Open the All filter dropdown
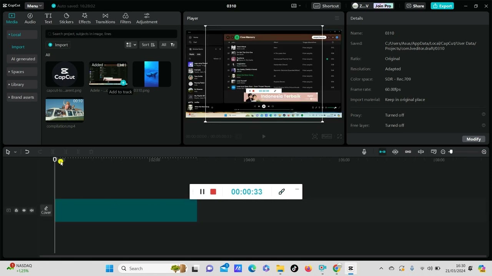The height and width of the screenshot is (276, 492). point(168,45)
